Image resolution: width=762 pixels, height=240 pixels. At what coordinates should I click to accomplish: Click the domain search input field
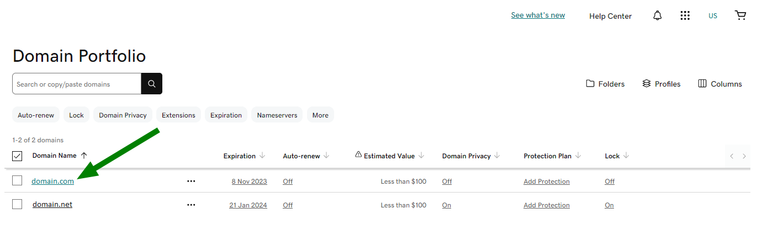coord(77,84)
